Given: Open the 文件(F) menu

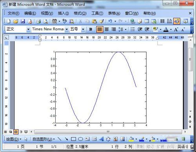Looking at the screenshot, I should [x=13, y=13].
